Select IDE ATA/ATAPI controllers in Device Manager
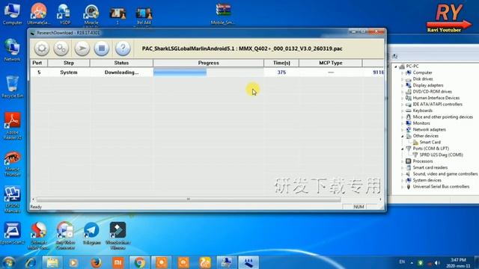Viewport: 479px width, 269px height. (x=437, y=105)
